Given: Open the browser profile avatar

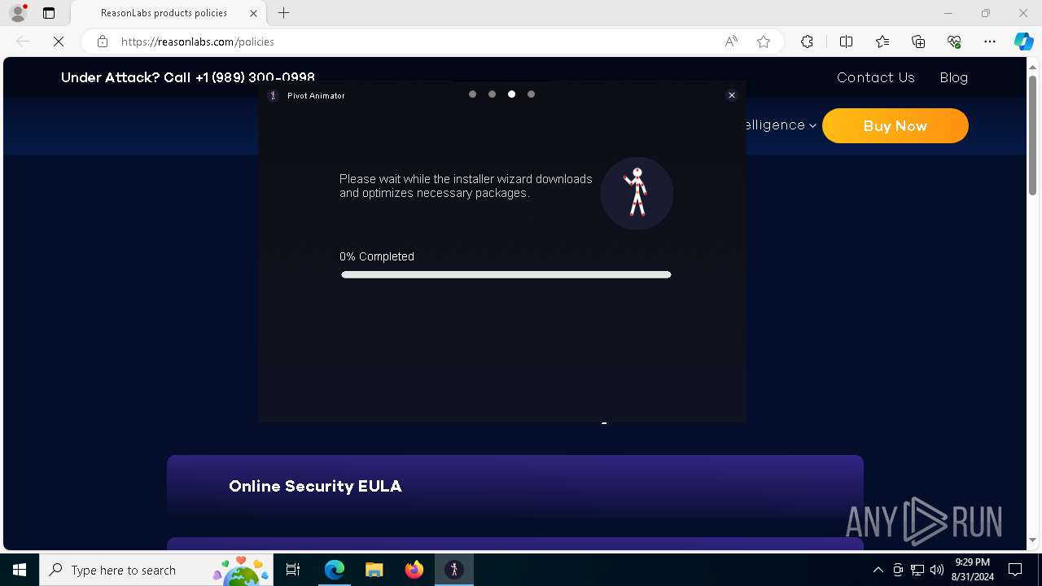Looking at the screenshot, I should tap(18, 13).
